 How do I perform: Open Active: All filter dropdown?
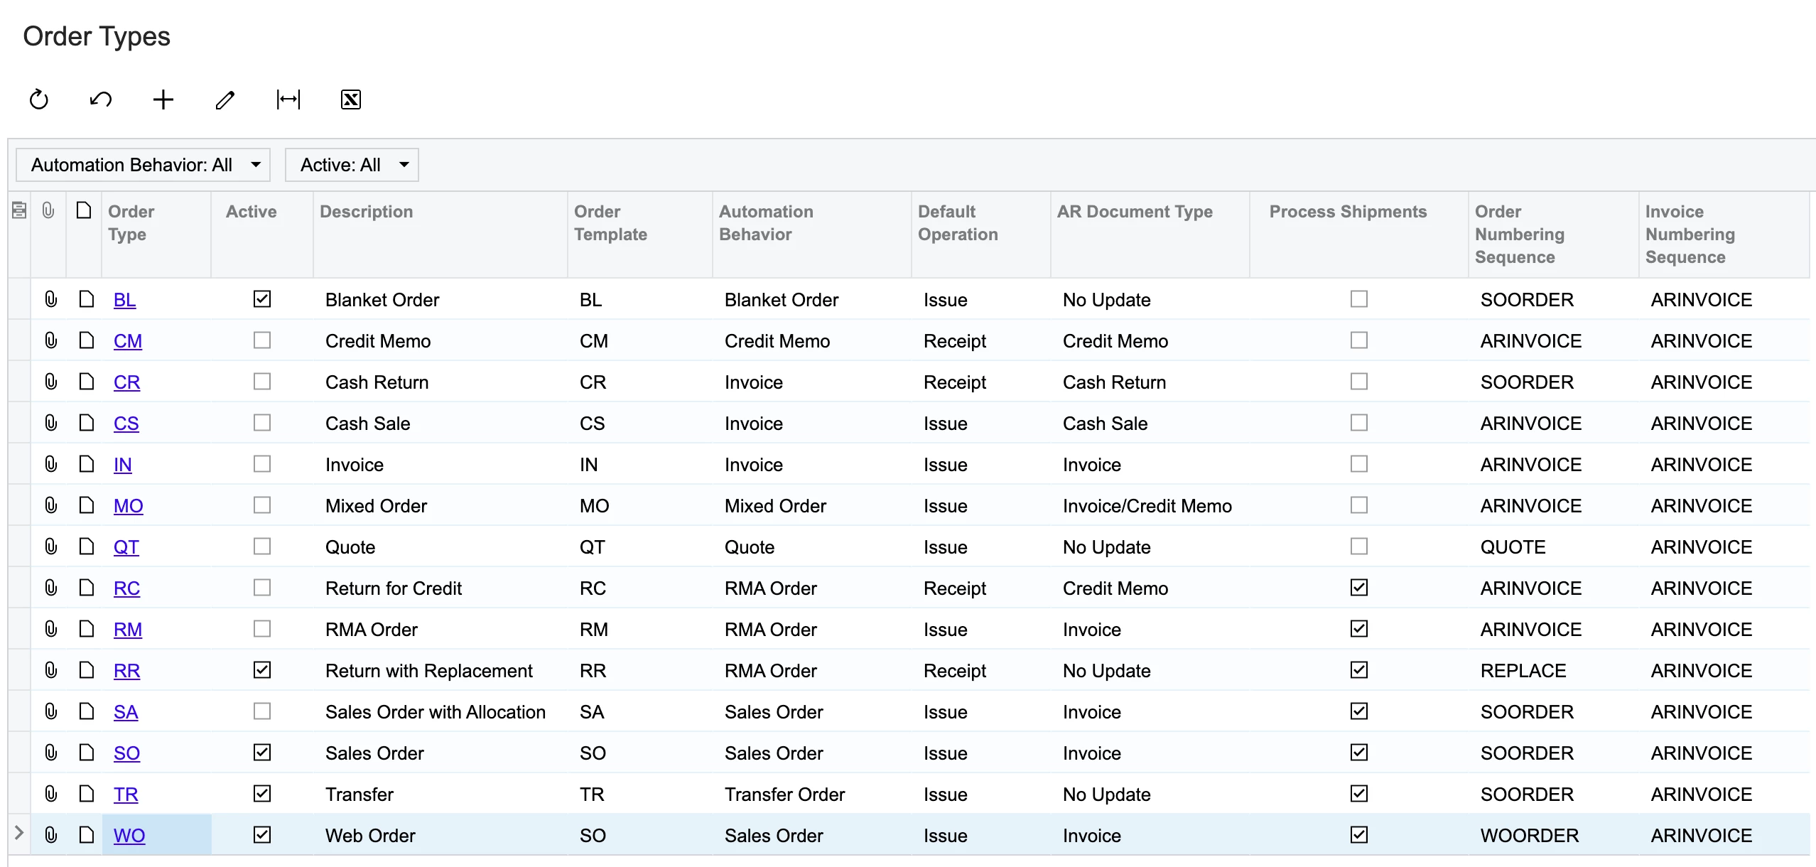[352, 165]
